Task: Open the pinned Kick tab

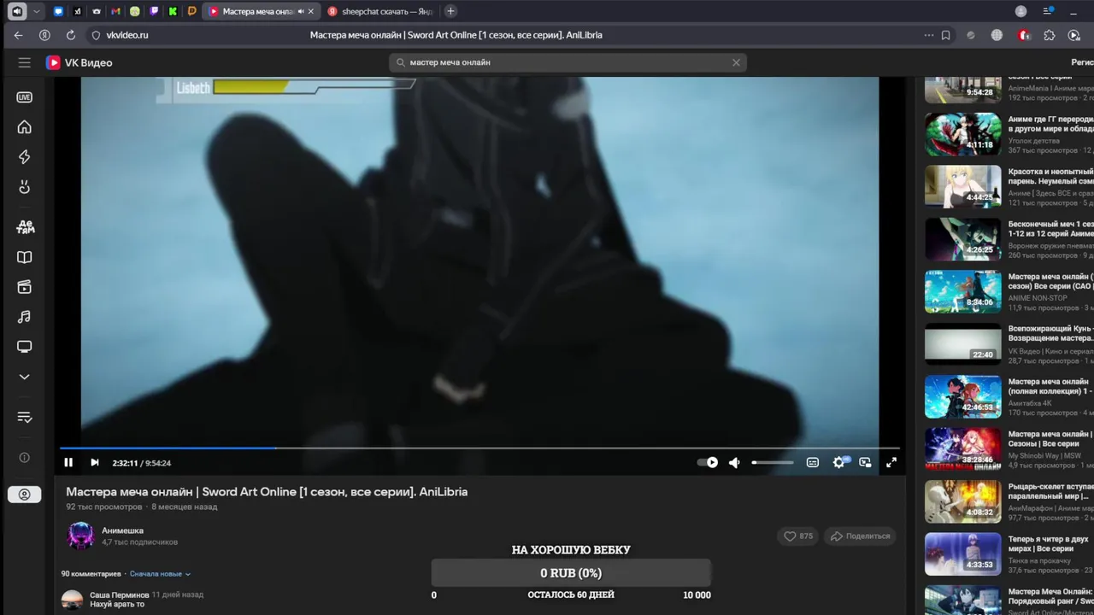Action: point(173,11)
